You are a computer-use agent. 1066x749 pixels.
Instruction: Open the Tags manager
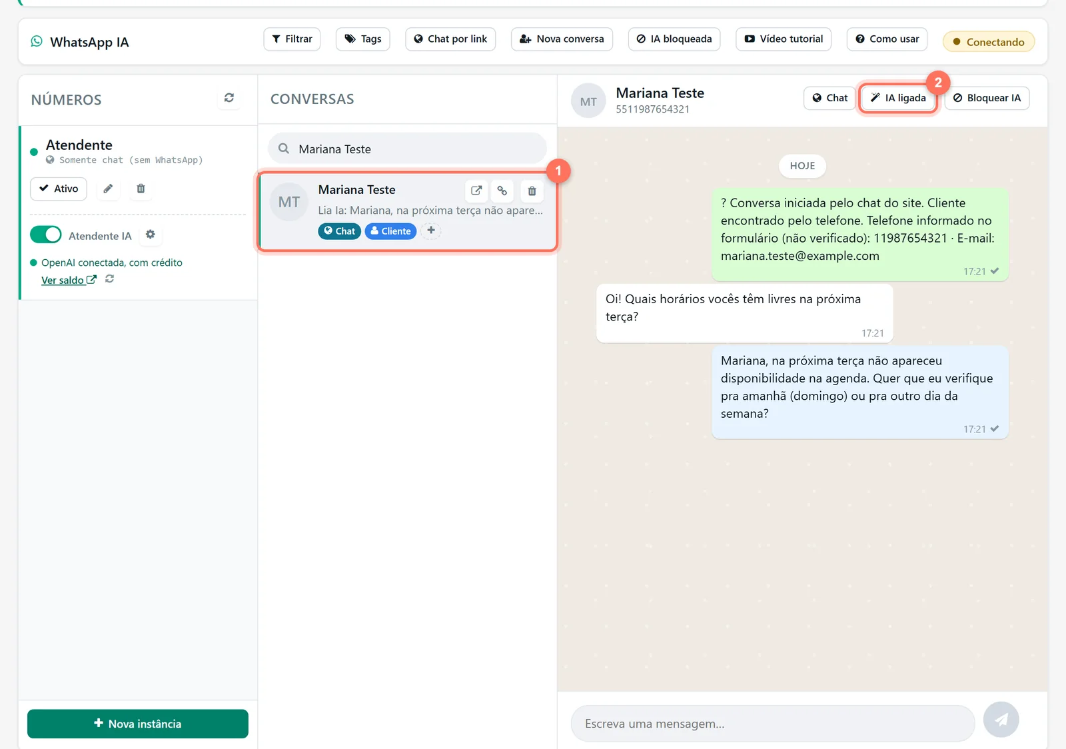363,39
